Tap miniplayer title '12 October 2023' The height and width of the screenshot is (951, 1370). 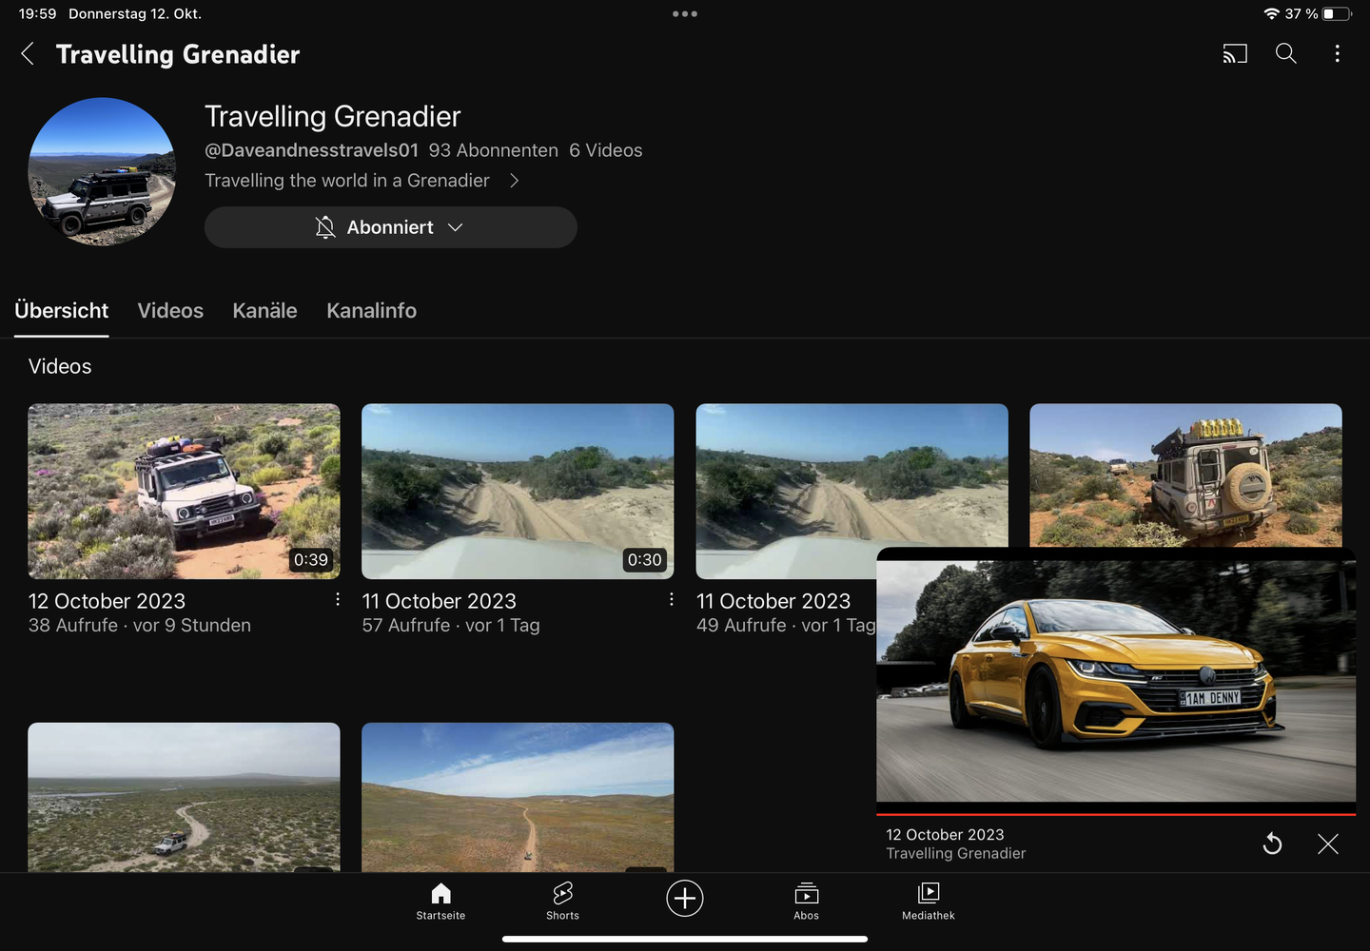click(945, 834)
